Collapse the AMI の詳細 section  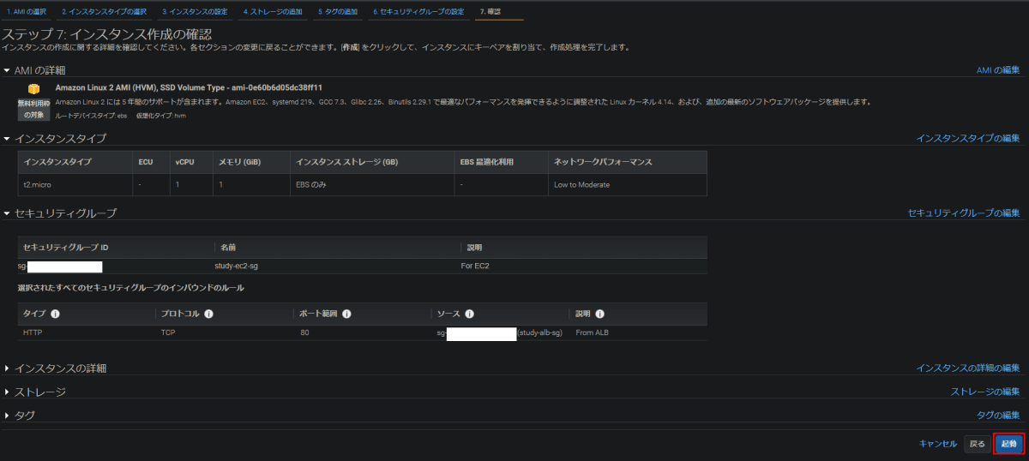point(7,70)
